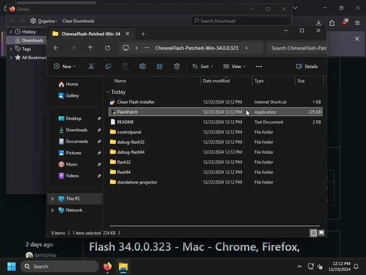The width and height of the screenshot is (366, 275).
Task: Open the View dropdown menu
Action: click(x=234, y=66)
